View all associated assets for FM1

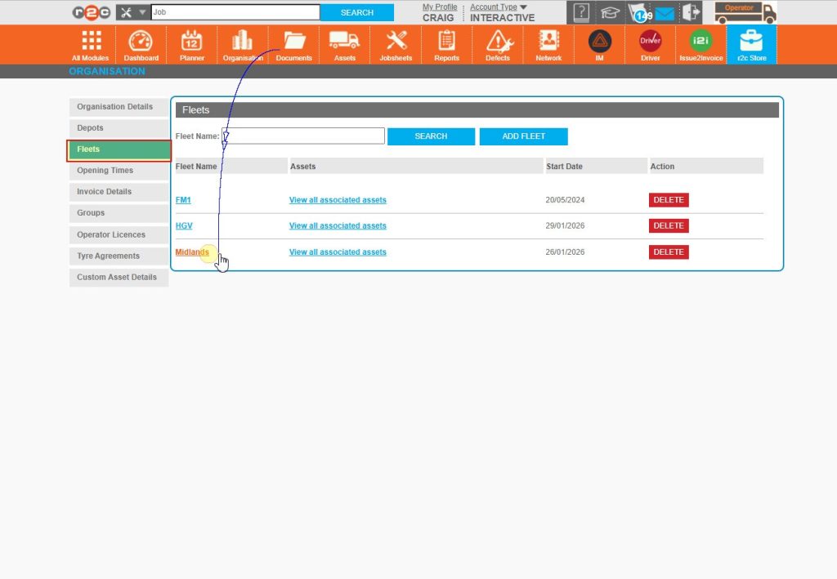click(338, 200)
